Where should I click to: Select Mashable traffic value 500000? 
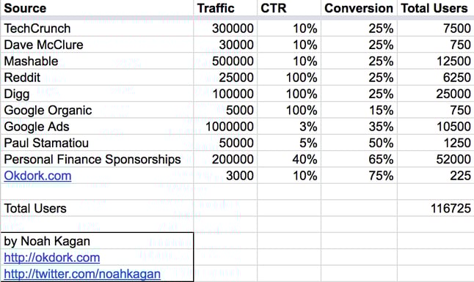tap(225, 61)
